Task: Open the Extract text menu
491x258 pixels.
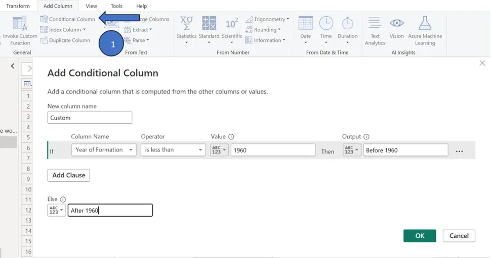Action: tap(138, 30)
